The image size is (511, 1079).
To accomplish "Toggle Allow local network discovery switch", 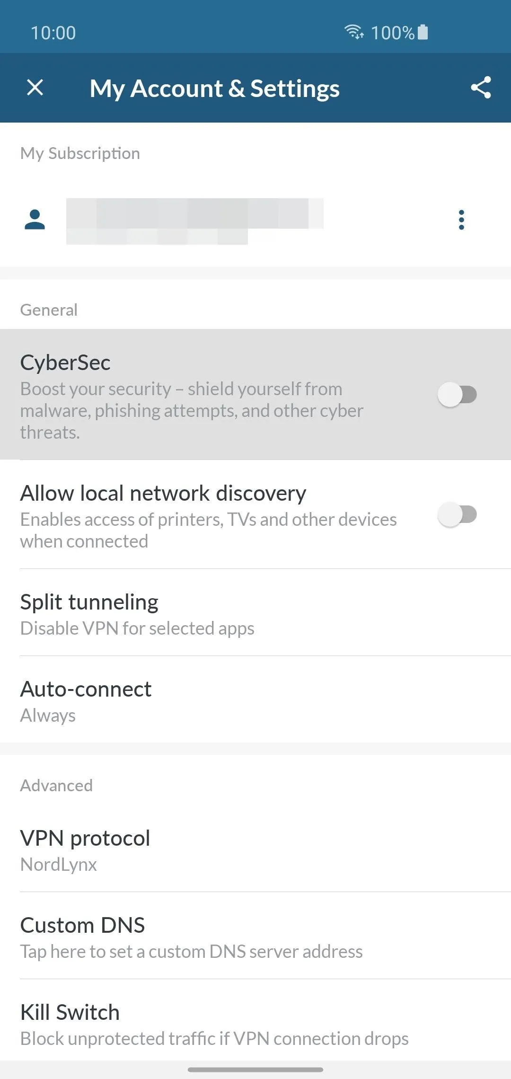I will [x=457, y=514].
